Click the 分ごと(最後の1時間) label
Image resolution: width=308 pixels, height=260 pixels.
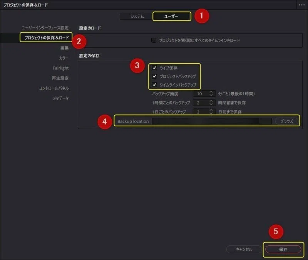[236, 94]
